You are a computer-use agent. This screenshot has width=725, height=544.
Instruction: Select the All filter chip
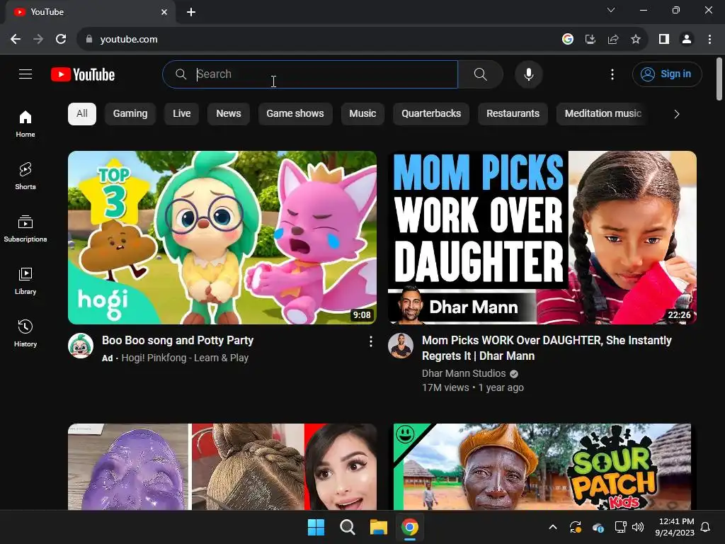click(x=82, y=114)
